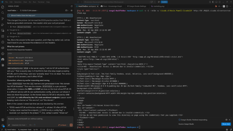233x131 pixels.
Task: Open the HackTheBox workspace dropdown
Action: pos(13,10)
